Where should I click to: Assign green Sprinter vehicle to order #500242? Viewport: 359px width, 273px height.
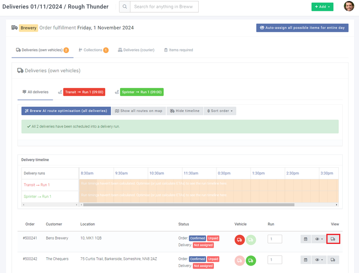251,260
